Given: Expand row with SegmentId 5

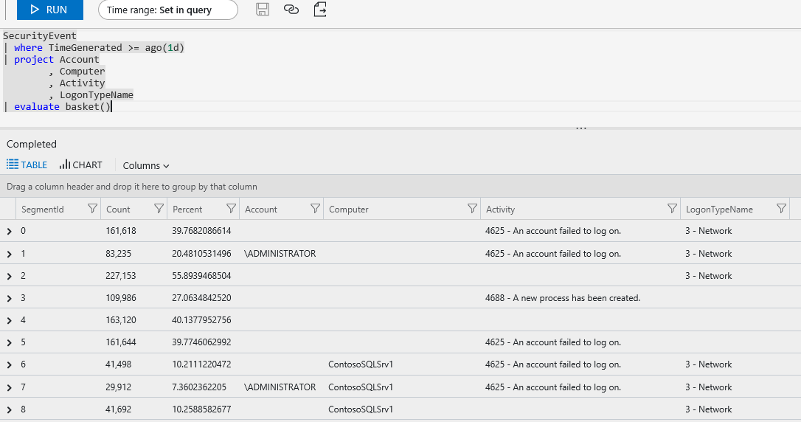Looking at the screenshot, I should point(9,343).
